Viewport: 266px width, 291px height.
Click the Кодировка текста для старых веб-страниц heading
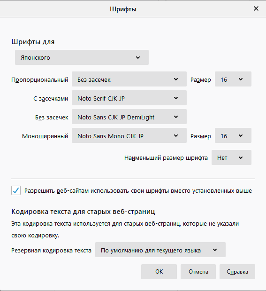(83, 212)
